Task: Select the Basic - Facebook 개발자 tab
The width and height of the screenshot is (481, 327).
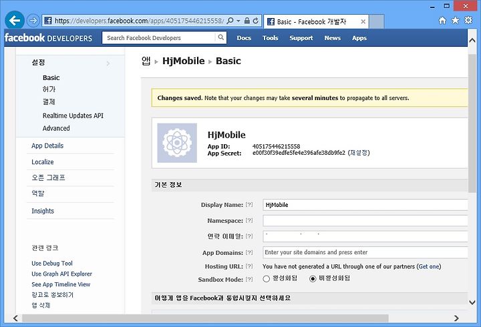Action: [316, 21]
